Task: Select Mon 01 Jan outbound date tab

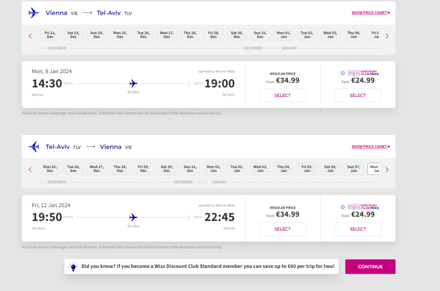Action: tap(283, 35)
